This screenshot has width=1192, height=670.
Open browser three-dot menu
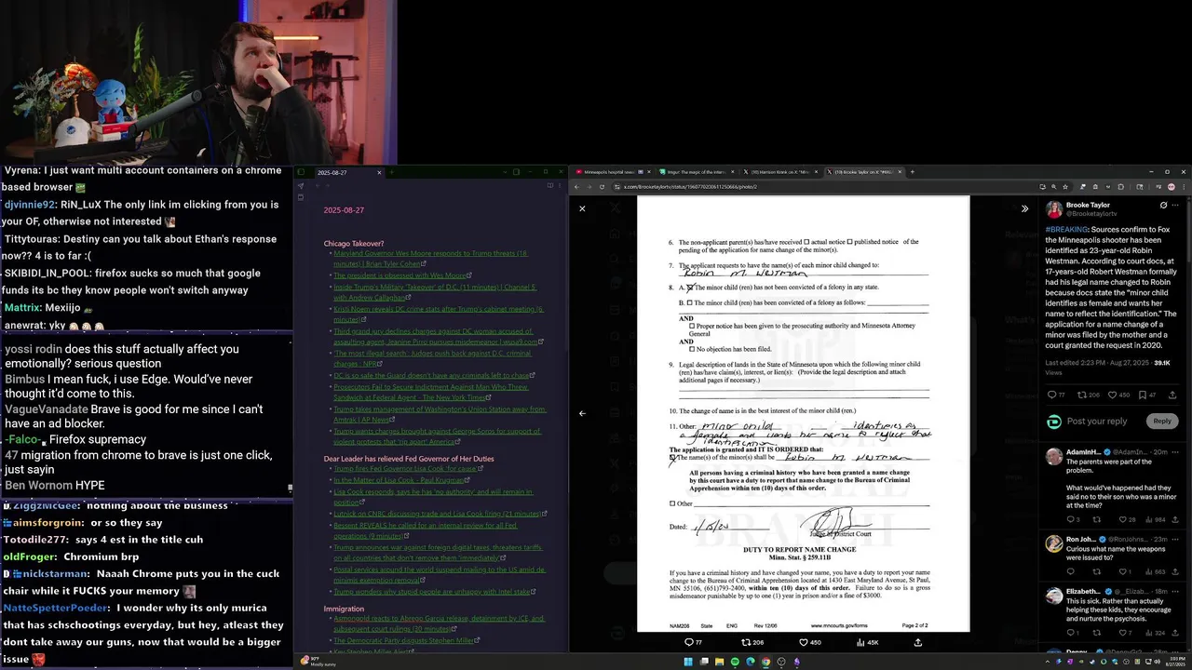pyautogui.click(x=1185, y=187)
